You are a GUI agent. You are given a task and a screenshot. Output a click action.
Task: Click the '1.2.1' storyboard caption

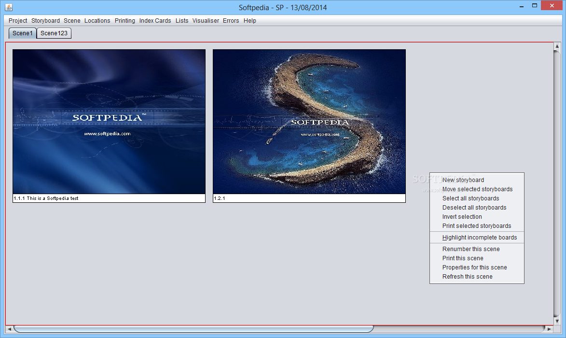219,198
